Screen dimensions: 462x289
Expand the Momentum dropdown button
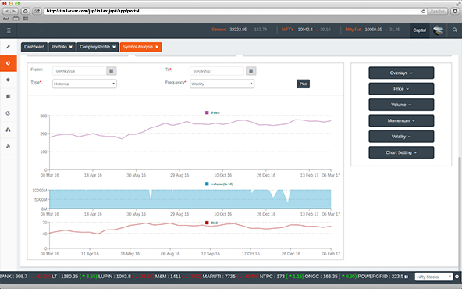click(401, 120)
